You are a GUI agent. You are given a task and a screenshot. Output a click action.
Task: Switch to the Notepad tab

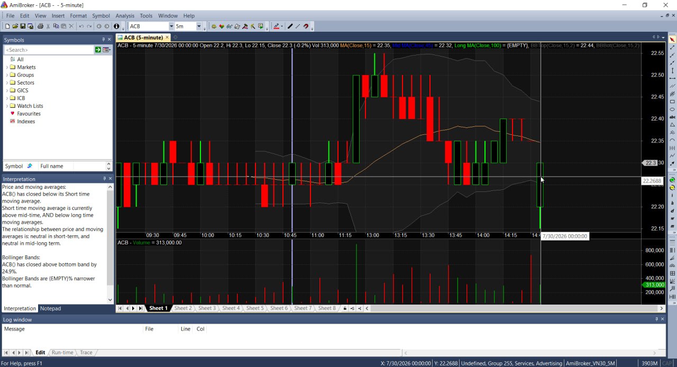click(50, 308)
